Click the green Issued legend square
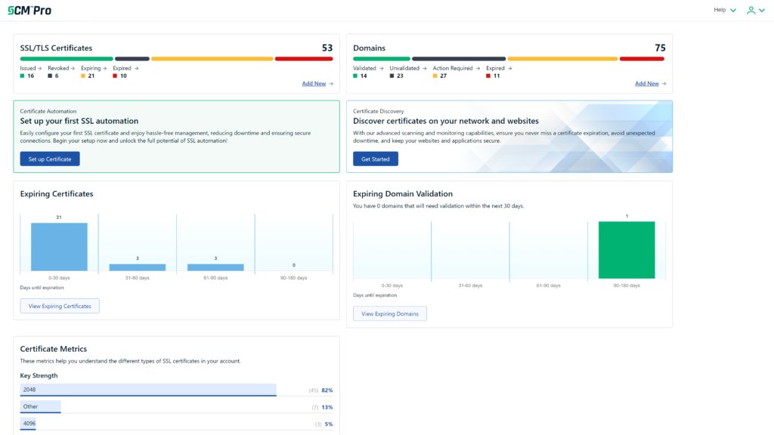The width and height of the screenshot is (774, 435). point(22,75)
